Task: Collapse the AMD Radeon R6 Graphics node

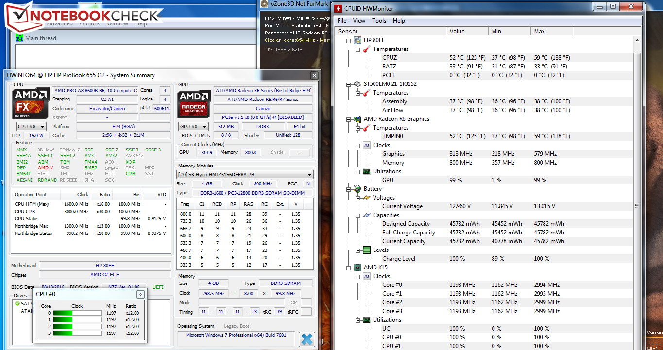Action: 349,119
